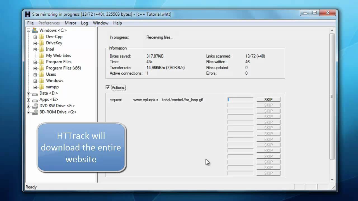358x201 pixels.
Task: Click the Users folder icon
Action: click(41, 74)
